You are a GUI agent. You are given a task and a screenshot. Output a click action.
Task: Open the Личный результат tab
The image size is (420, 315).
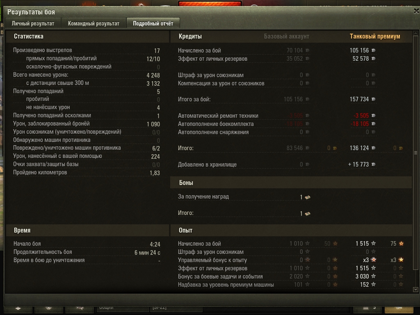pyautogui.click(x=33, y=23)
